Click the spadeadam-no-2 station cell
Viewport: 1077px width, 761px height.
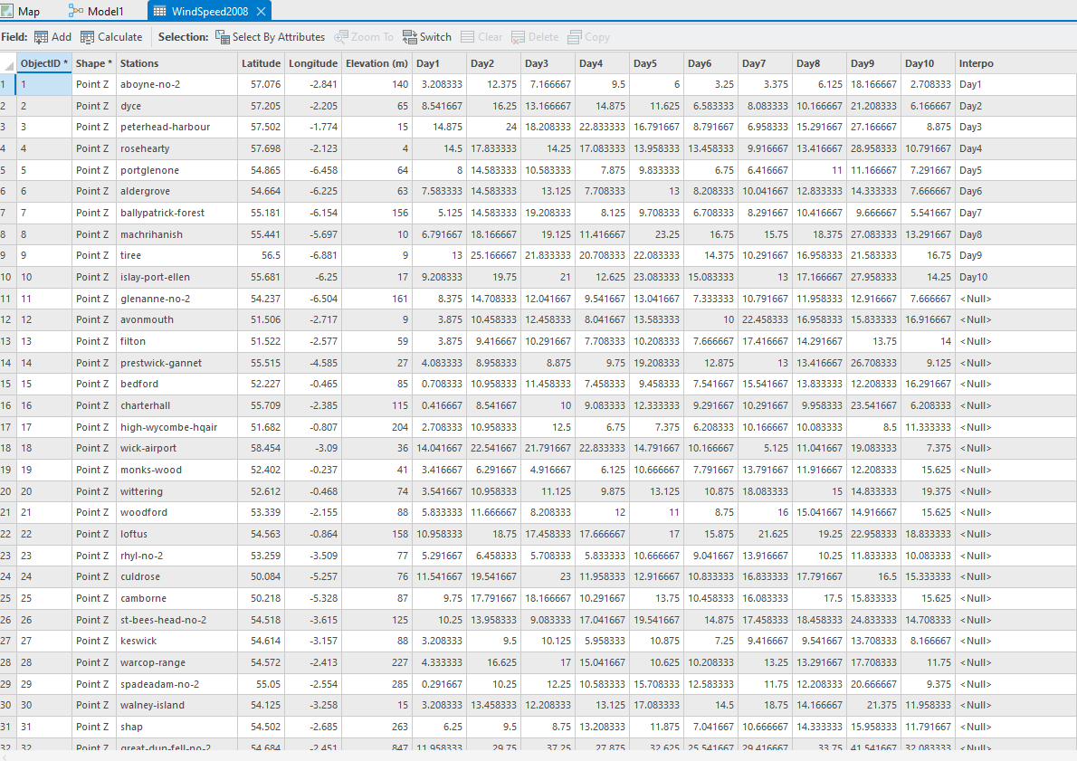(176, 684)
